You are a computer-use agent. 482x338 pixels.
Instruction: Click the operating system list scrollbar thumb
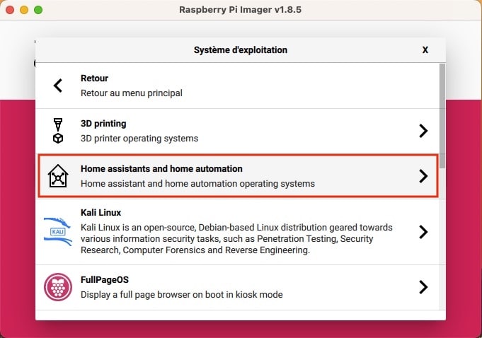coord(442,116)
